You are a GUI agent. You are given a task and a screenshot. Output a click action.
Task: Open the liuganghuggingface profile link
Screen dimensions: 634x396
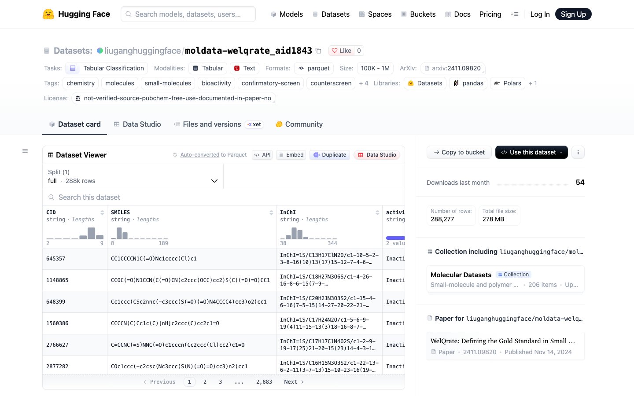pyautogui.click(x=143, y=51)
